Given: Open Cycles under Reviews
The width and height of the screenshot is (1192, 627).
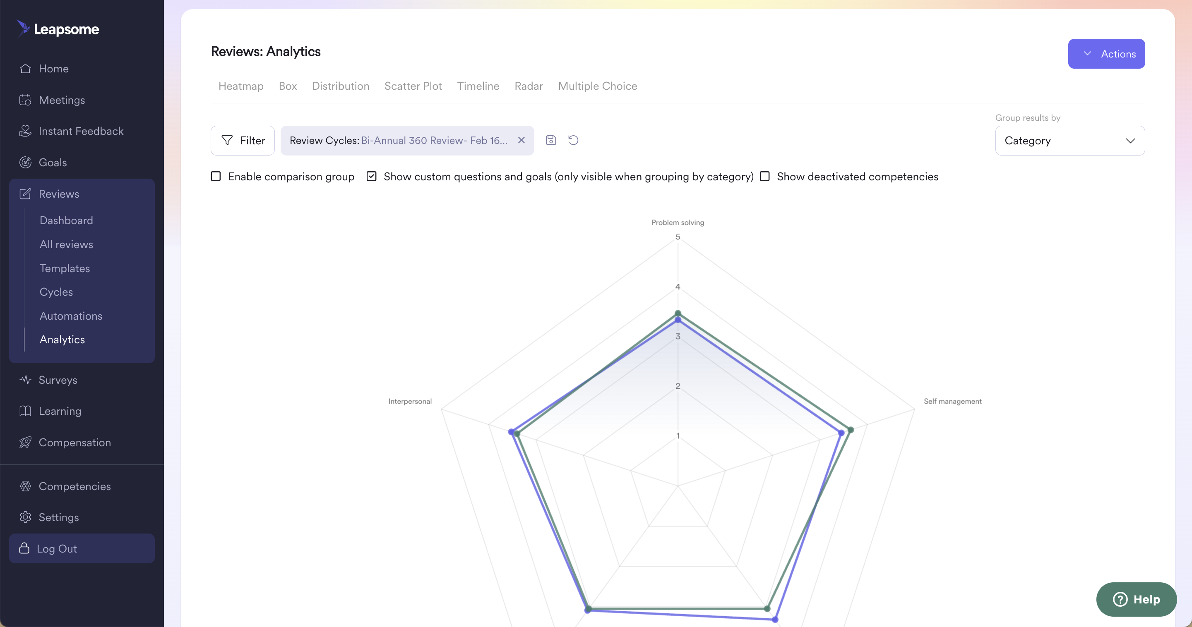Looking at the screenshot, I should click(56, 292).
